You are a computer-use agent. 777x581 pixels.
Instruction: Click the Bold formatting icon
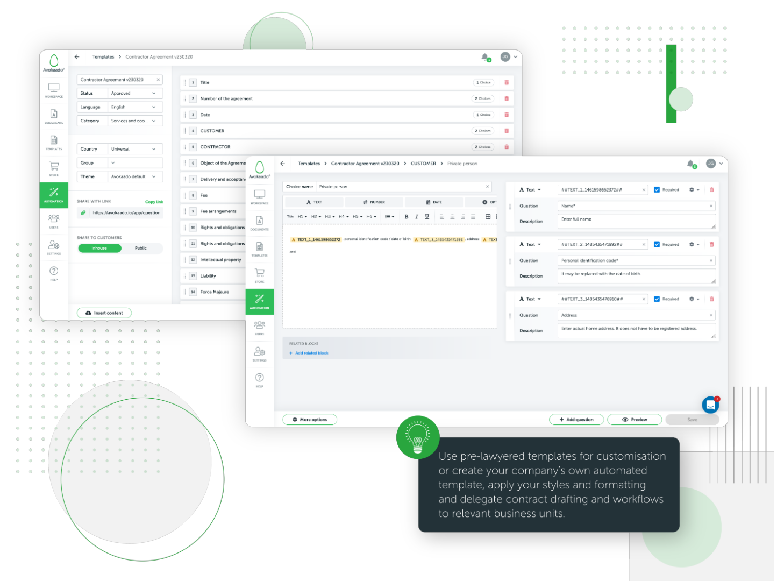407,217
